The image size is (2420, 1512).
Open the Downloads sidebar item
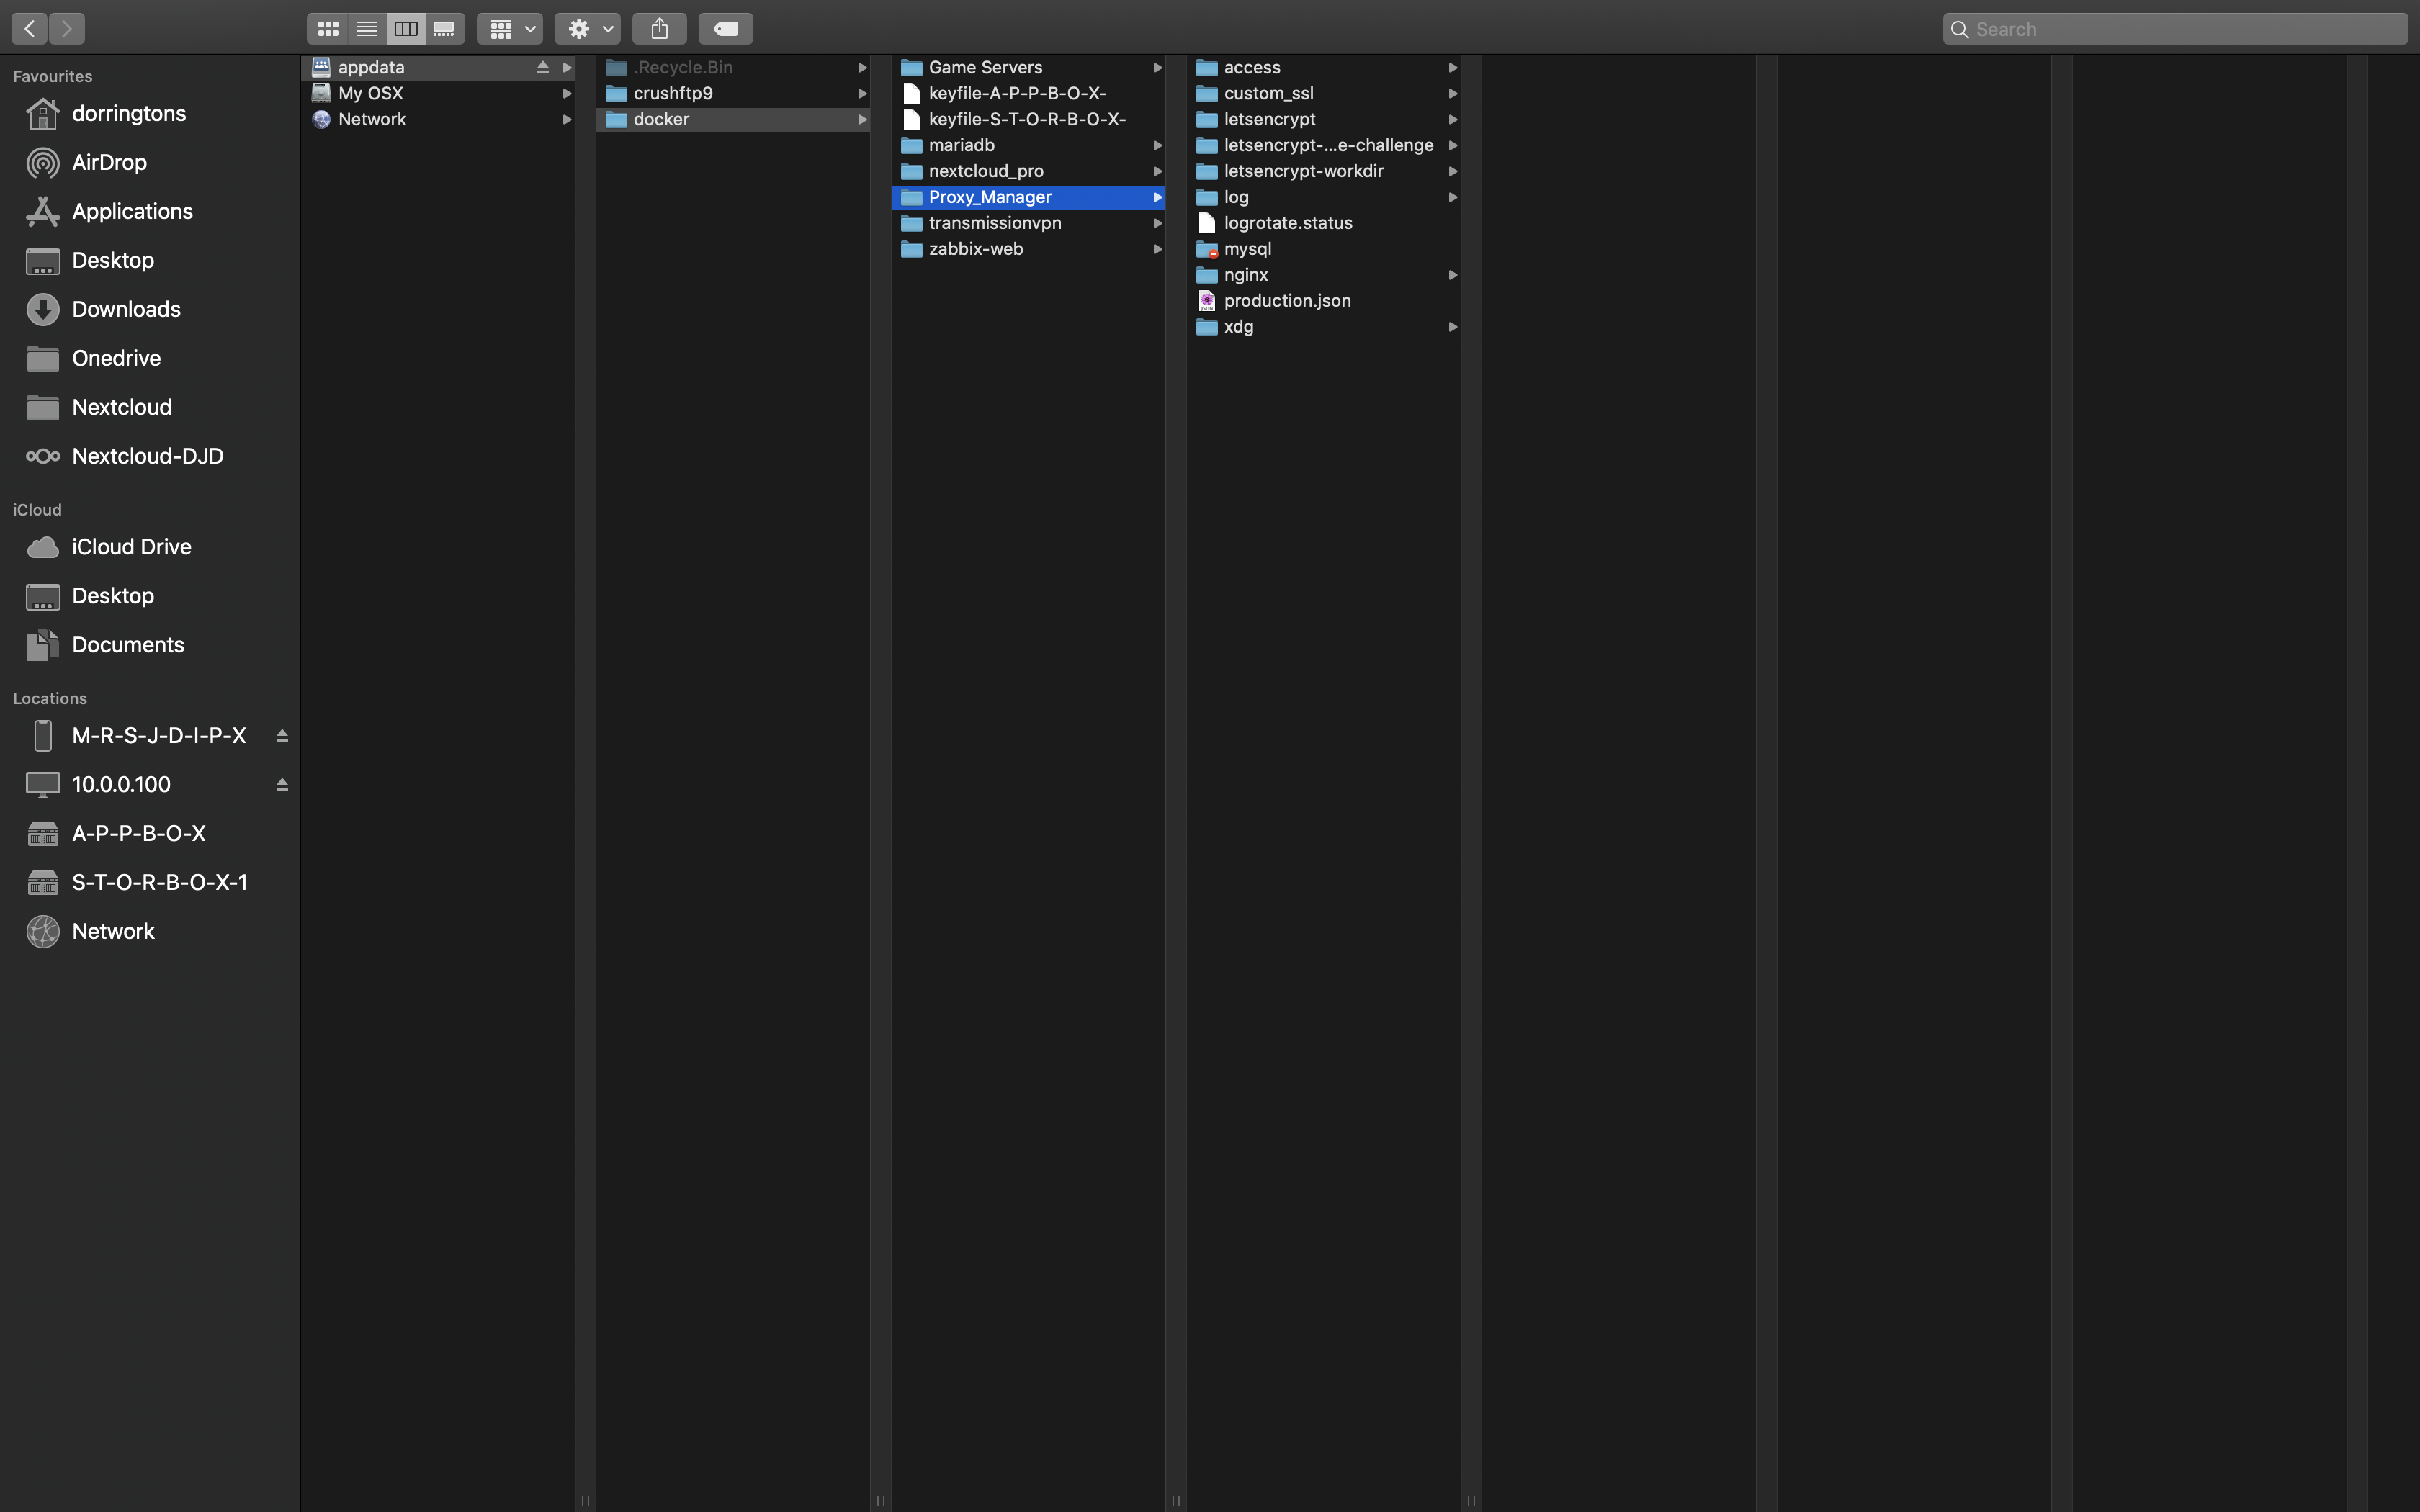tap(127, 309)
